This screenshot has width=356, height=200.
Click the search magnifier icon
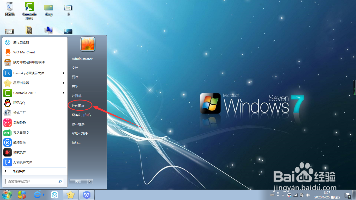tap(60, 182)
